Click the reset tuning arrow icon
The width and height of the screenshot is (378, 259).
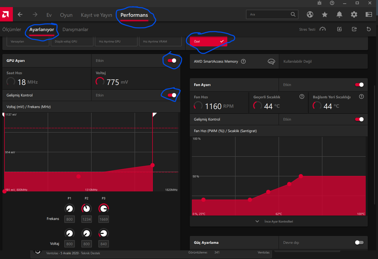coord(369,29)
